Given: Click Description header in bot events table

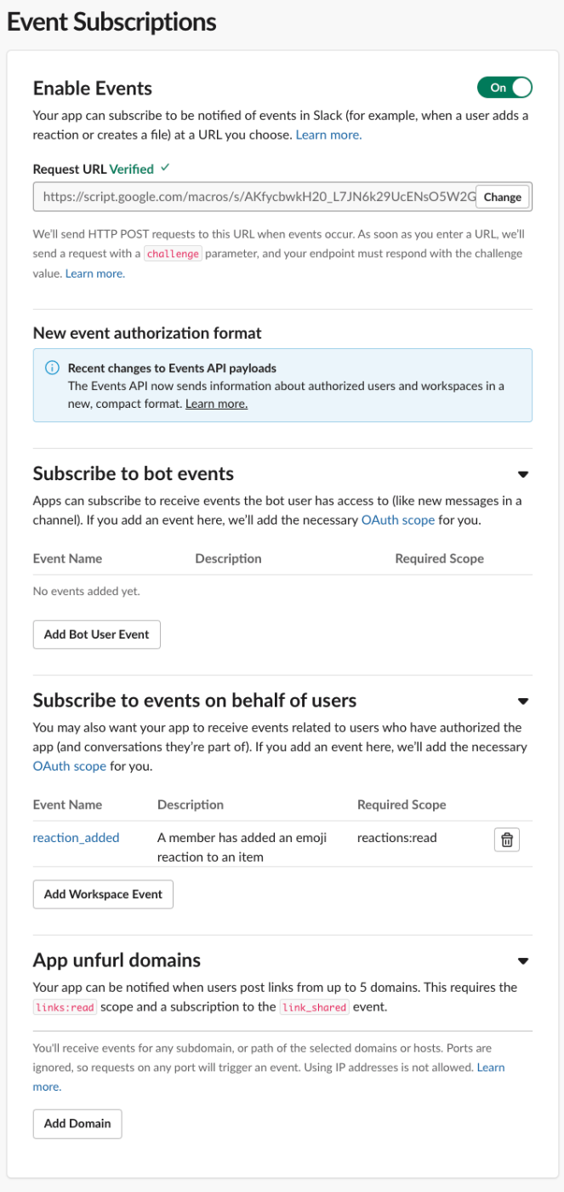Looking at the screenshot, I should tap(228, 559).
